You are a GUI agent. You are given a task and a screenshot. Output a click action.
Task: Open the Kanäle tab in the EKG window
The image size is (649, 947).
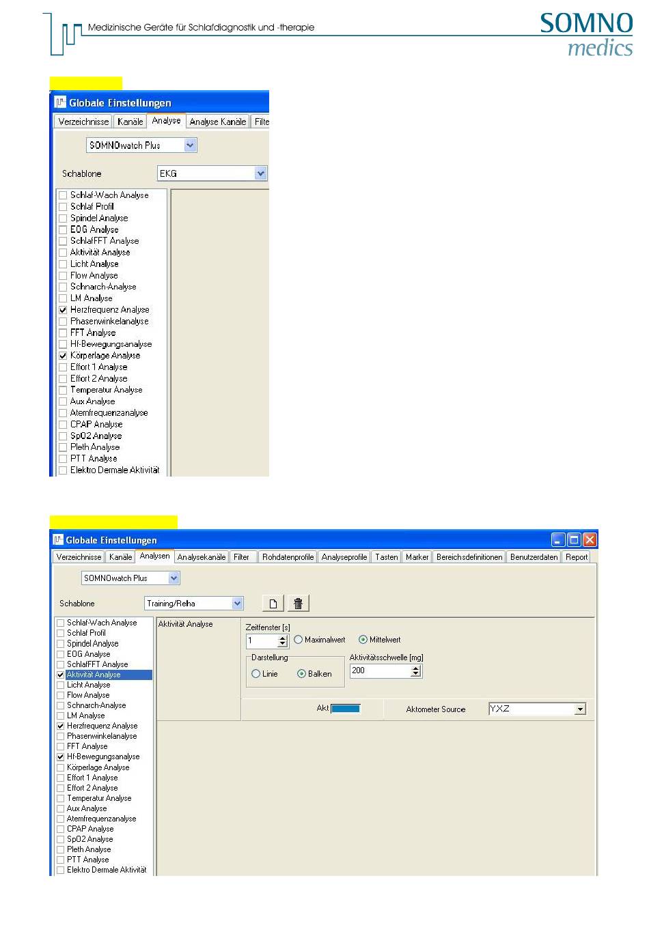click(130, 122)
